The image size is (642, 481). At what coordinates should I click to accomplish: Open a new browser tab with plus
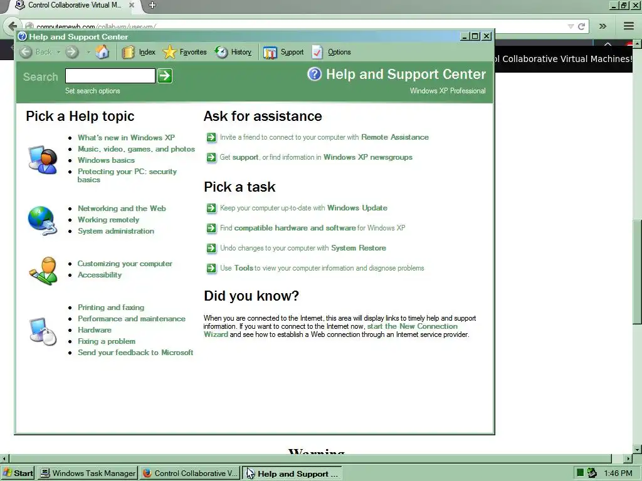[152, 5]
